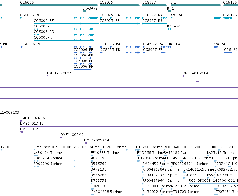The width and height of the screenshot is (238, 196).
Task: Select the blue sra-PA protein glyph
Action: click(x=216, y=47)
